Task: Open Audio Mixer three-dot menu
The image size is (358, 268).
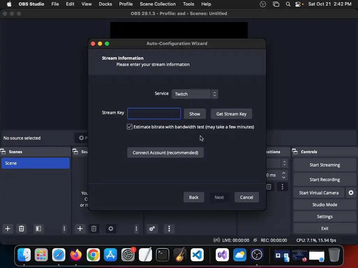Action: [169, 229]
